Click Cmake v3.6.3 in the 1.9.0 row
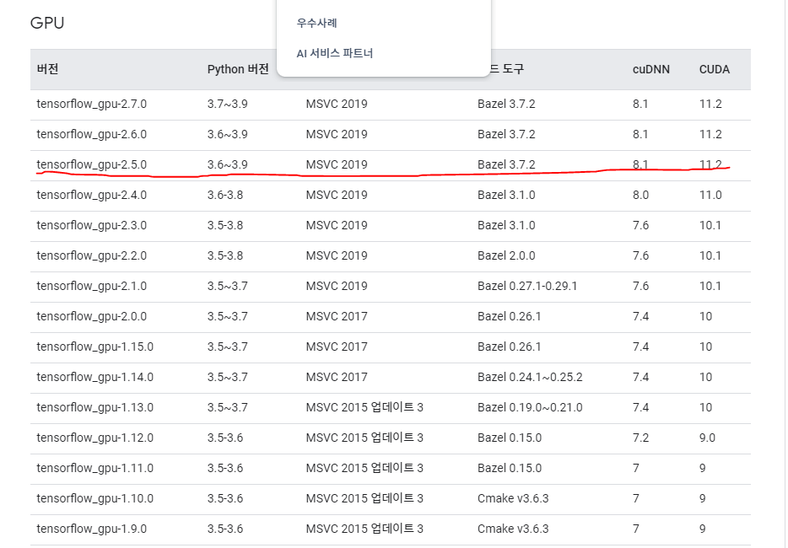 click(x=513, y=529)
